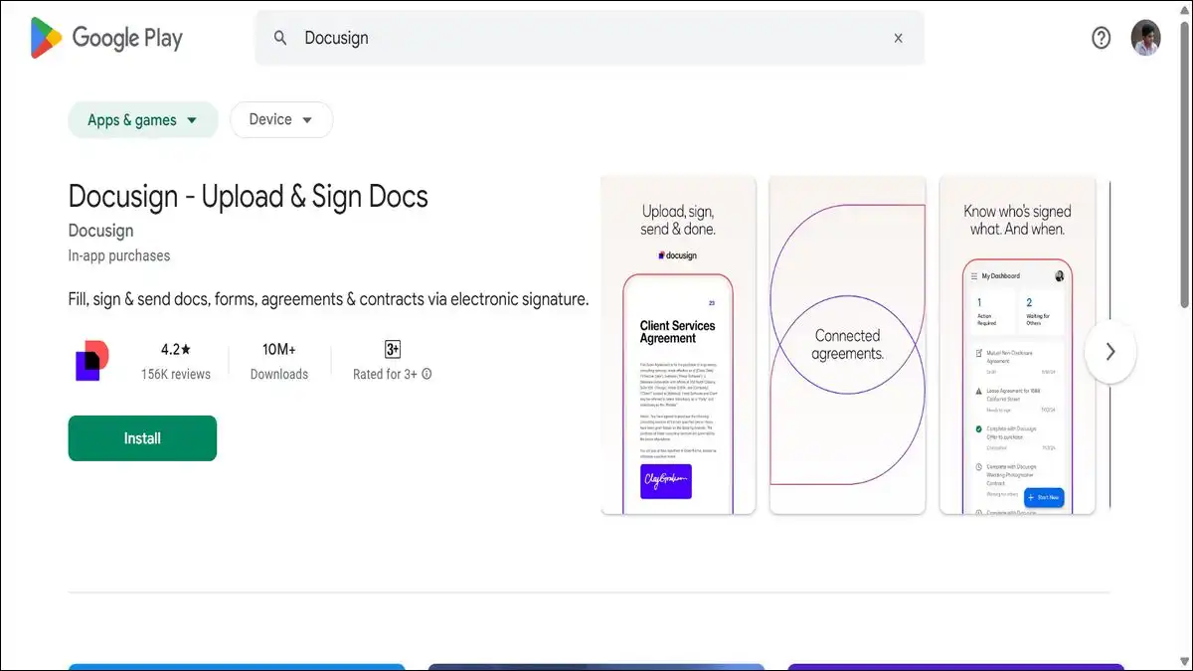Open the Docusign - Upload & Sign Docs title

point(248,196)
